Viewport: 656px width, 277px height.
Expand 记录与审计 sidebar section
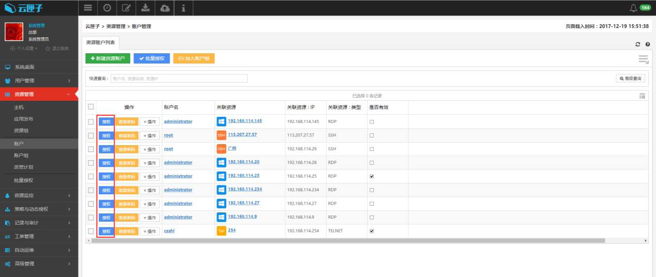point(39,223)
